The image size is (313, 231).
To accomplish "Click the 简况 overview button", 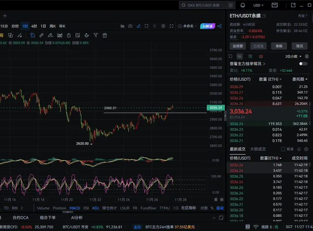I will (299, 46).
